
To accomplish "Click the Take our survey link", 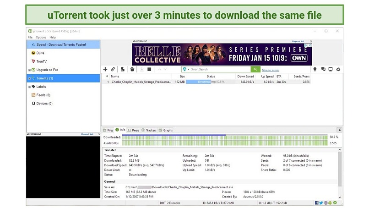I will pyautogui.click(x=271, y=70).
